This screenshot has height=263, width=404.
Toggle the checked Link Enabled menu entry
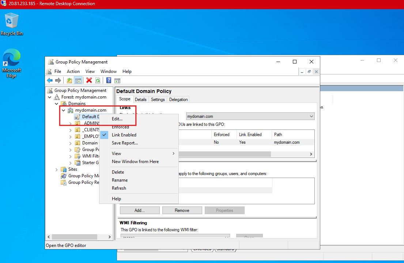pyautogui.click(x=139, y=135)
